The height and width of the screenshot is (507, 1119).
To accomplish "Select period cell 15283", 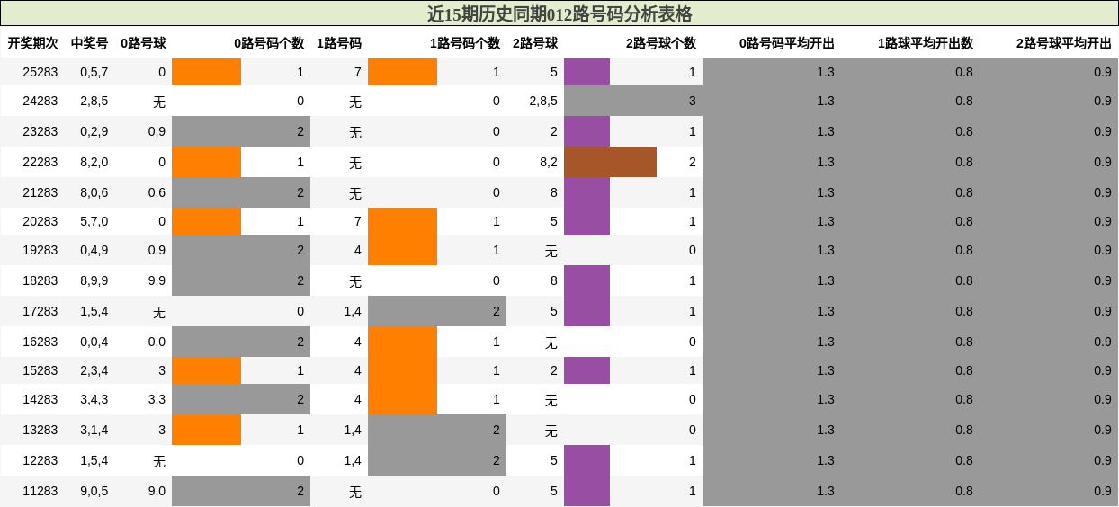I will pyautogui.click(x=40, y=370).
